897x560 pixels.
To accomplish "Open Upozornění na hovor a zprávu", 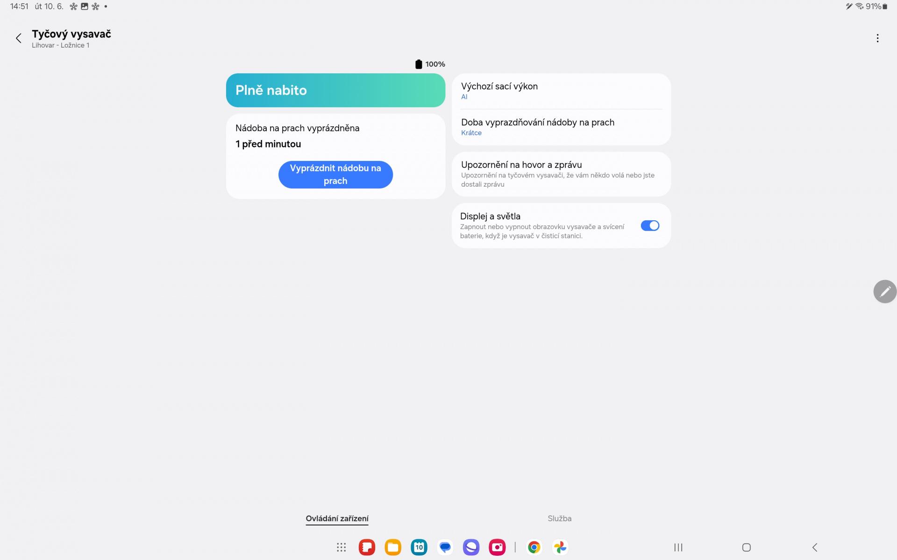I will point(562,174).
